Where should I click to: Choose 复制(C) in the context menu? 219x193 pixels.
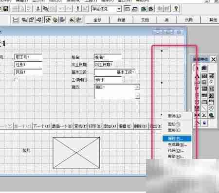tap(177, 130)
